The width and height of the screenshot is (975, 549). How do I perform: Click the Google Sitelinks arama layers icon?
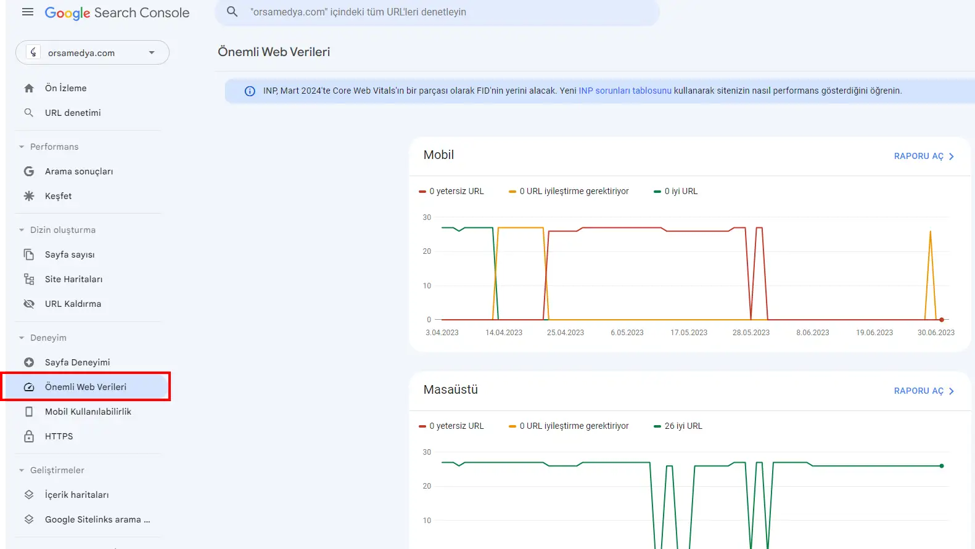[29, 519]
